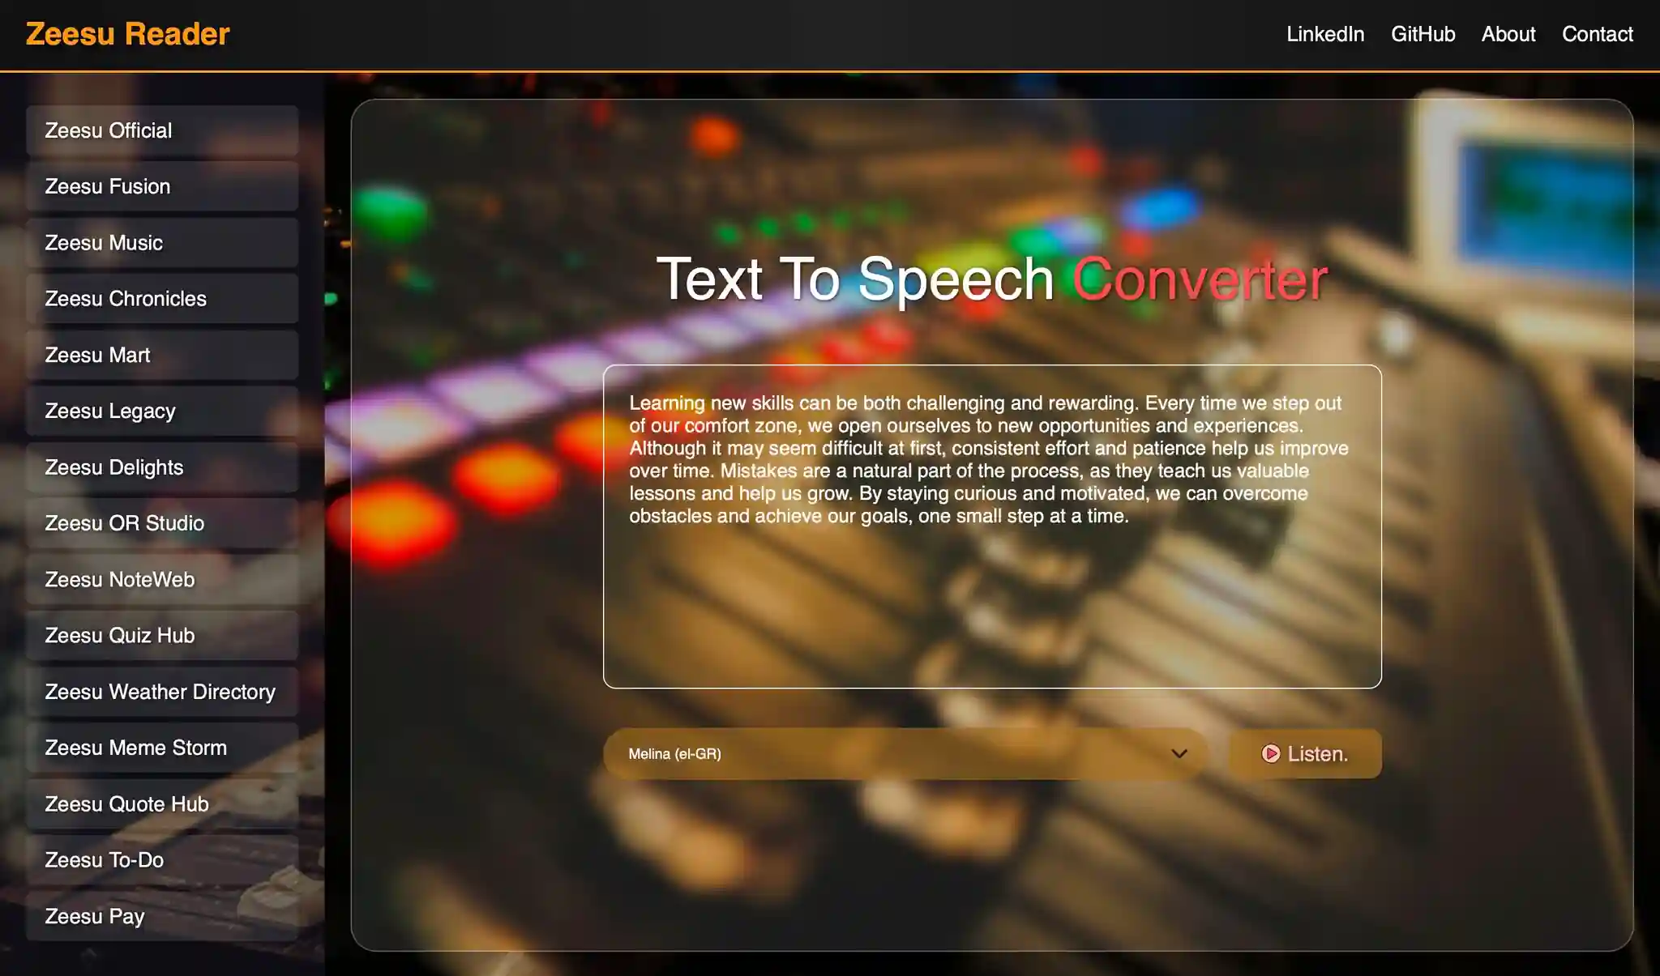Launch Zeesu OR Studio from sidebar
Viewport: 1660px width, 976px height.
pos(162,523)
